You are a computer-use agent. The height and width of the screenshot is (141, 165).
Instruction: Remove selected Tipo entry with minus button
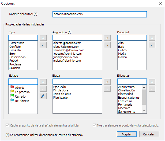click(x=43, y=45)
